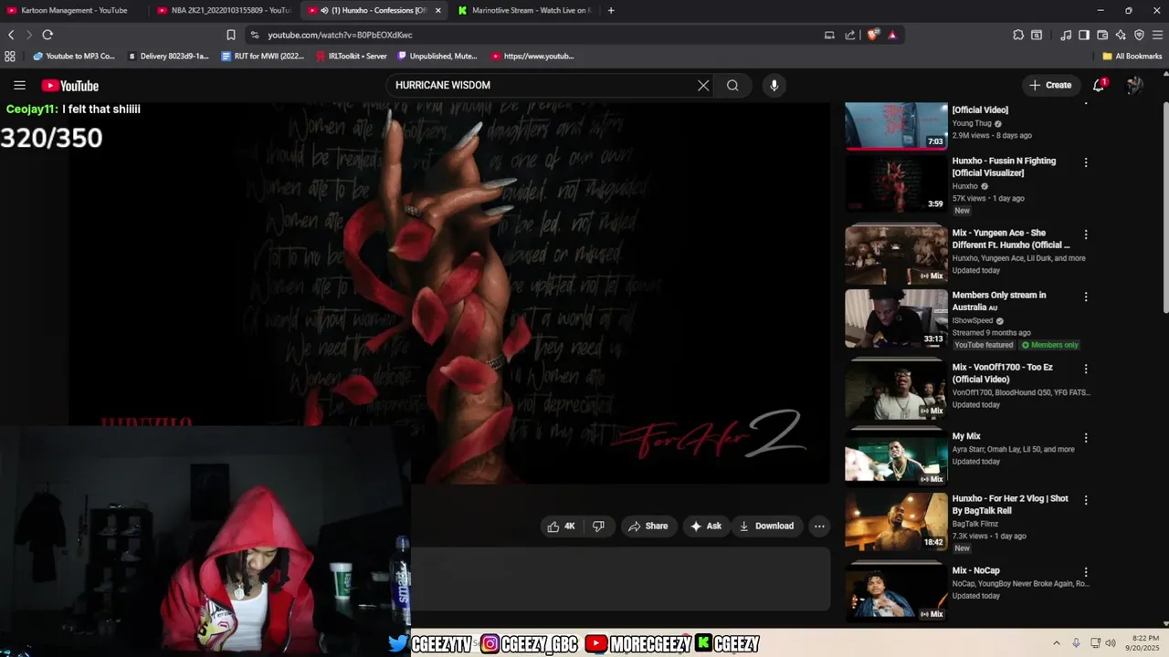Switch to NBA 2K21 YouTube tab
Screen dimensions: 1169x657
[x=223, y=10]
